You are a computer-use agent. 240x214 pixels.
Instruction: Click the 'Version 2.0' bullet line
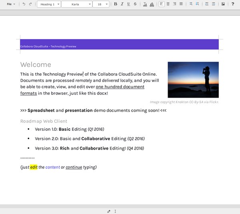point(90,139)
